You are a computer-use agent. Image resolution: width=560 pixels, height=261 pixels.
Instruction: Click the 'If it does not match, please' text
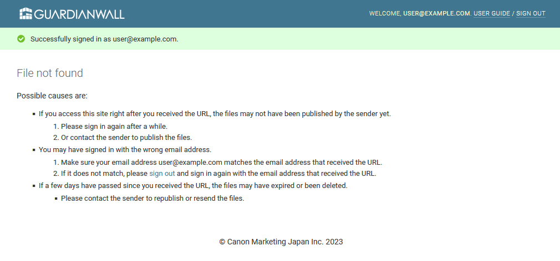[104, 173]
